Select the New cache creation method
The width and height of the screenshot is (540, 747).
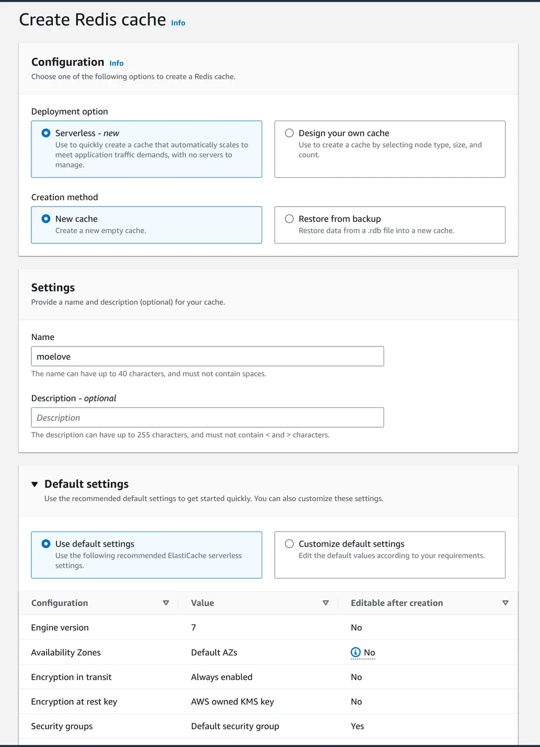point(46,218)
